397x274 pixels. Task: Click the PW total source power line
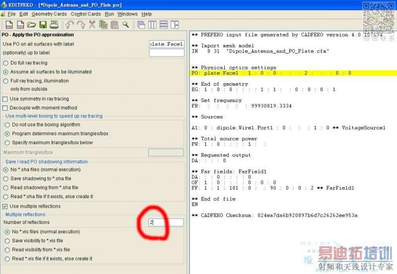(229, 144)
